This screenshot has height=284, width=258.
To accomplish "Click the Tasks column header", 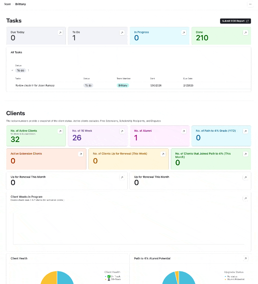I will coord(18,78).
